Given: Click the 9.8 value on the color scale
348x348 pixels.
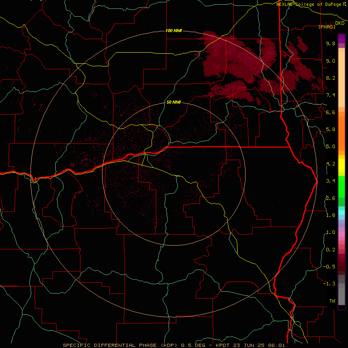Looking at the screenshot, I should click(x=331, y=43).
